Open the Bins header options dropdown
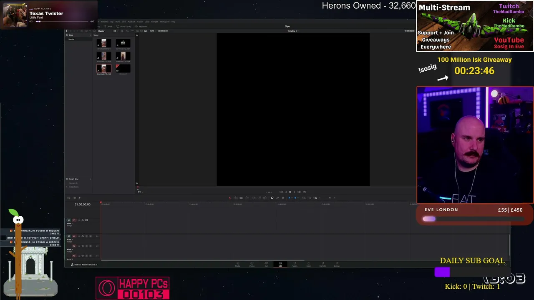This screenshot has width=534, height=300. click(90, 35)
